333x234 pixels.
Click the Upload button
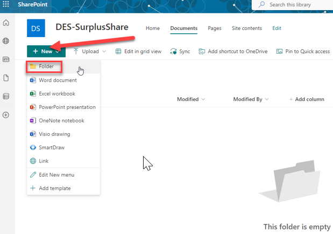tap(90, 52)
